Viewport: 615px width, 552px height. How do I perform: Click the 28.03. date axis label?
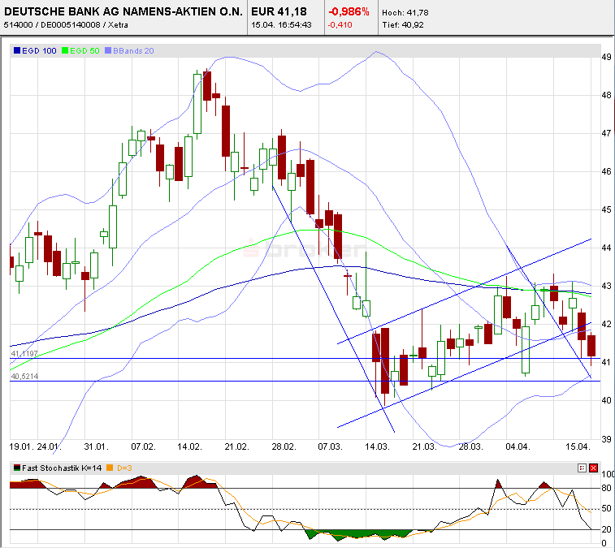tap(470, 446)
